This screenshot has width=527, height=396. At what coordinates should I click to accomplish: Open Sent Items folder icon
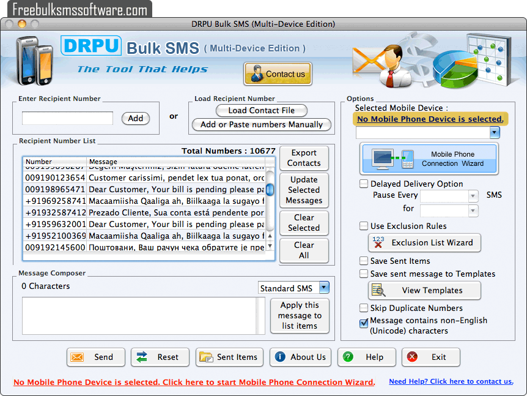coord(207,357)
